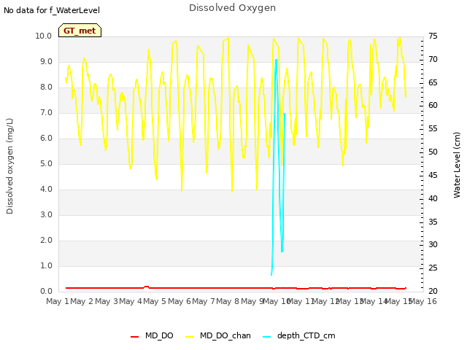Click the 9.0 left axis tick label
467x350 pixels.
coord(46,61)
